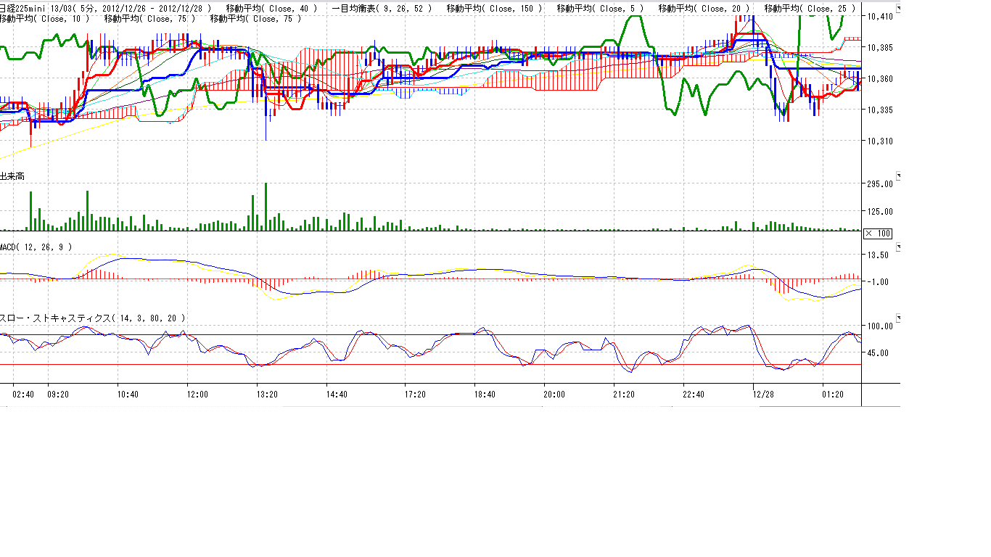991x557 pixels.
Task: Click the ×100 volume multiplier box
Action: (x=878, y=234)
